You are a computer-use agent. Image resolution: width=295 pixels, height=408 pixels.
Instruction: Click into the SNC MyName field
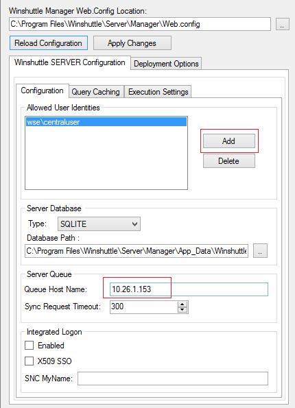pos(173,379)
